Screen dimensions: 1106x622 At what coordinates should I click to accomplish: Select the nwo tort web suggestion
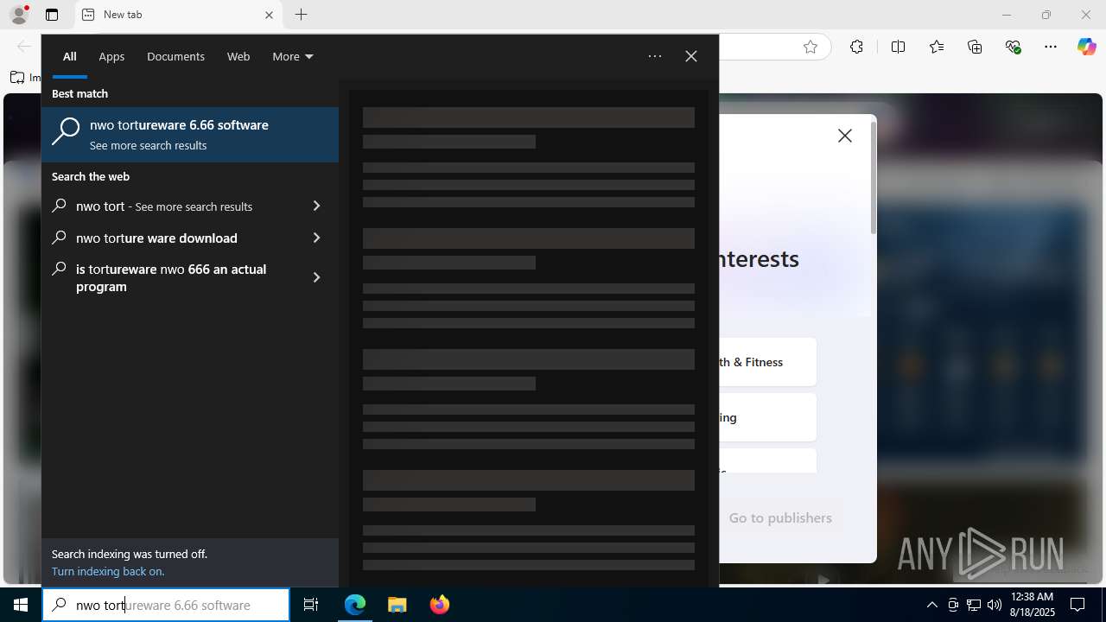(x=168, y=206)
